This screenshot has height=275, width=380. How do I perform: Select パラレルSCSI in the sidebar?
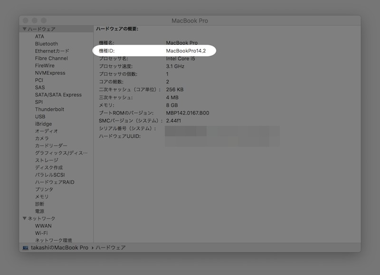coord(50,175)
